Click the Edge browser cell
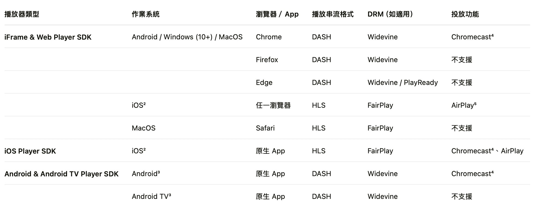Screen dimensions: 533x210 point(264,82)
